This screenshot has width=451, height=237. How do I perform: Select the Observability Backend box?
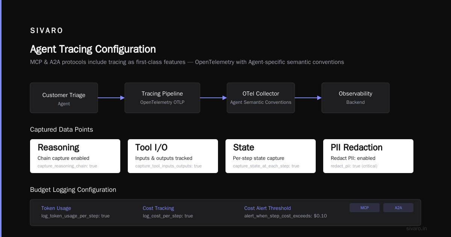click(356, 98)
